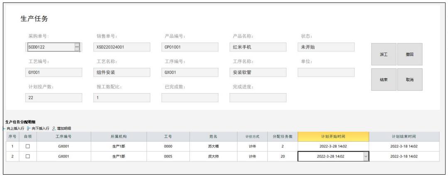Click the empty 单位 field
Screen dimensions: 448x178
[x=326, y=72]
